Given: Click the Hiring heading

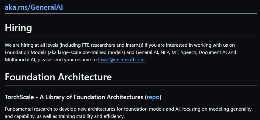Looking at the screenshot, I should coord(18,28).
